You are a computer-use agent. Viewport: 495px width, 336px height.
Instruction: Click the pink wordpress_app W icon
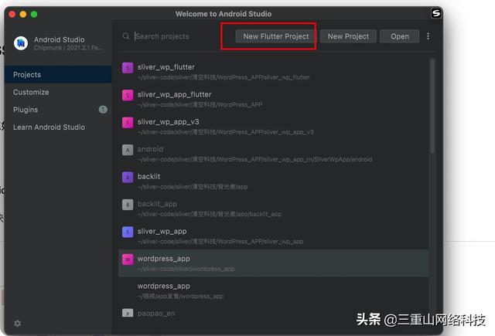(x=128, y=260)
